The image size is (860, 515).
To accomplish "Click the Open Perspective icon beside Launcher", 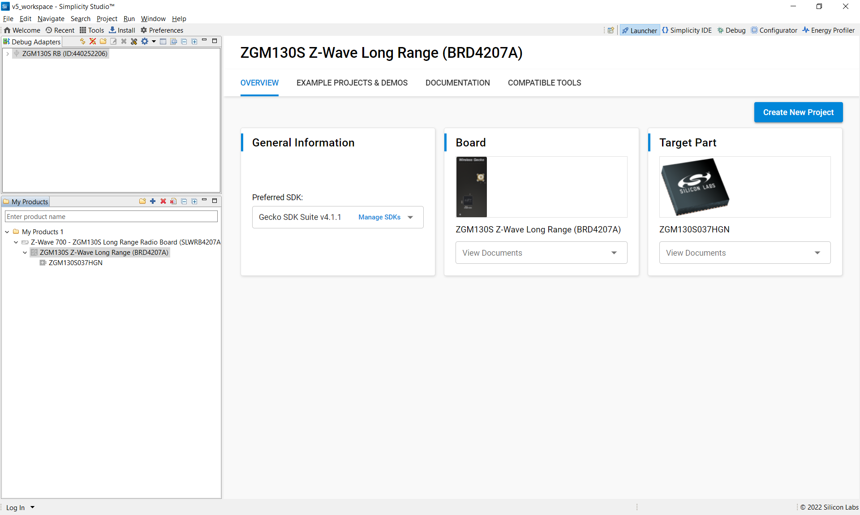I will 611,30.
